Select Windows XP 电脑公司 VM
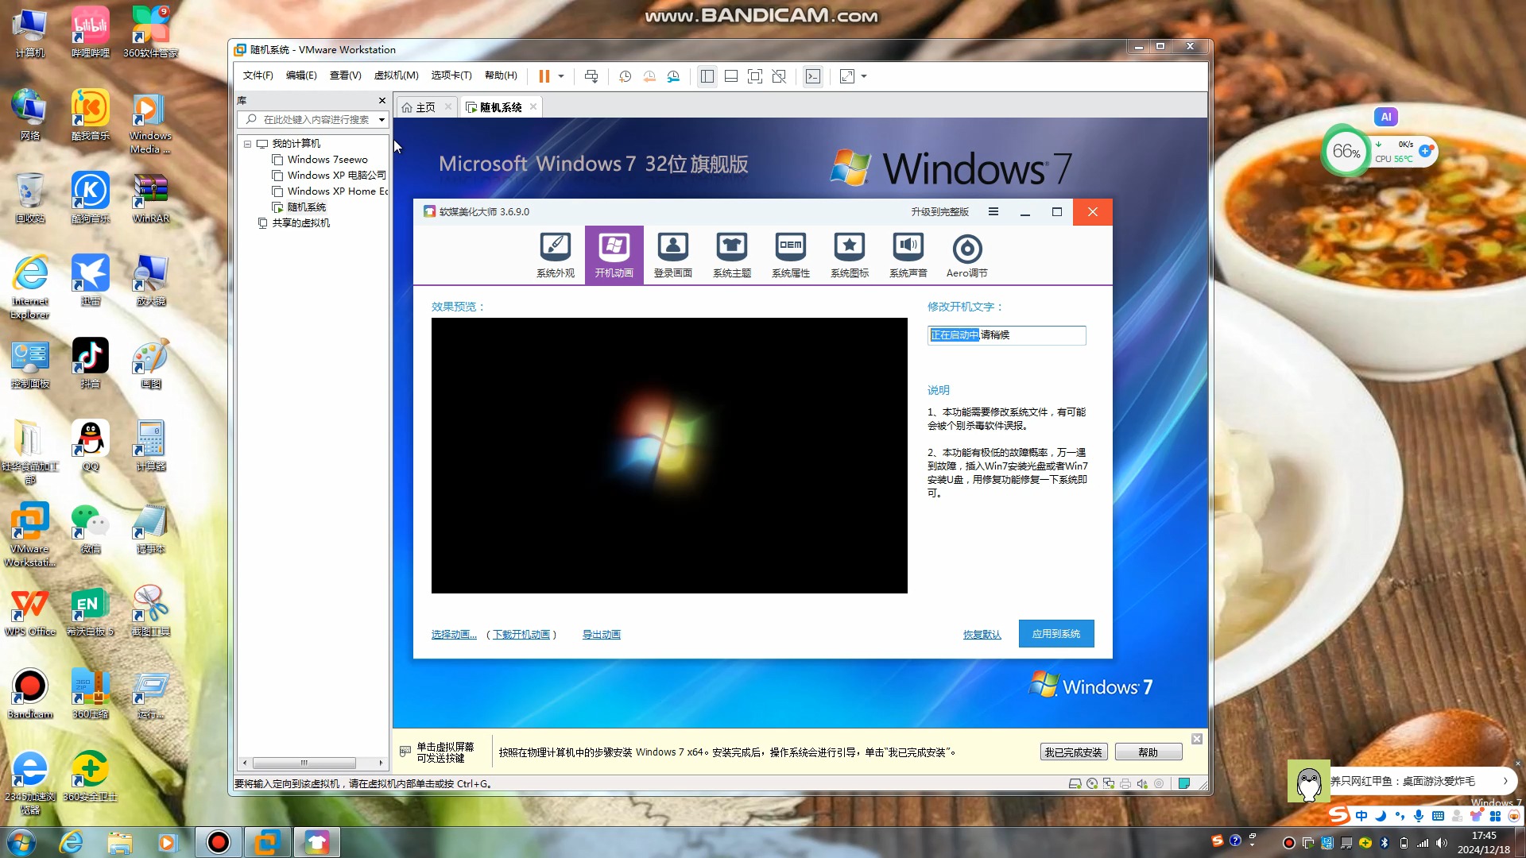This screenshot has width=1526, height=858. tap(329, 176)
